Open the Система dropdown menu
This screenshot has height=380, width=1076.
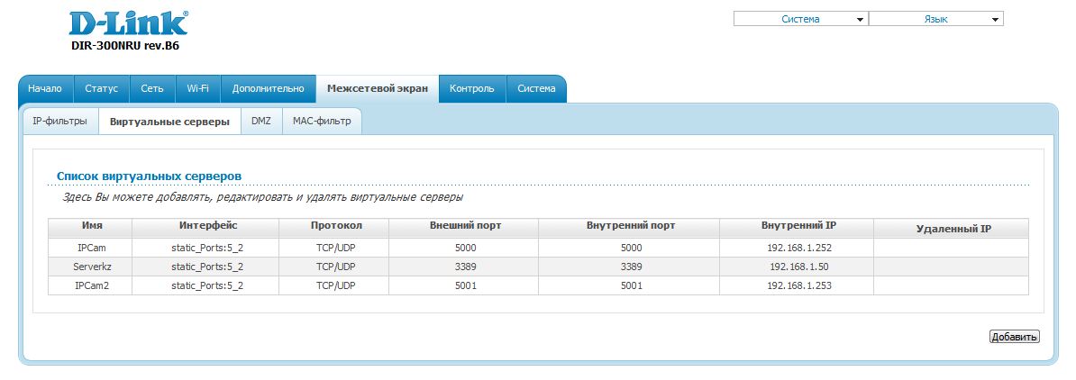(800, 19)
